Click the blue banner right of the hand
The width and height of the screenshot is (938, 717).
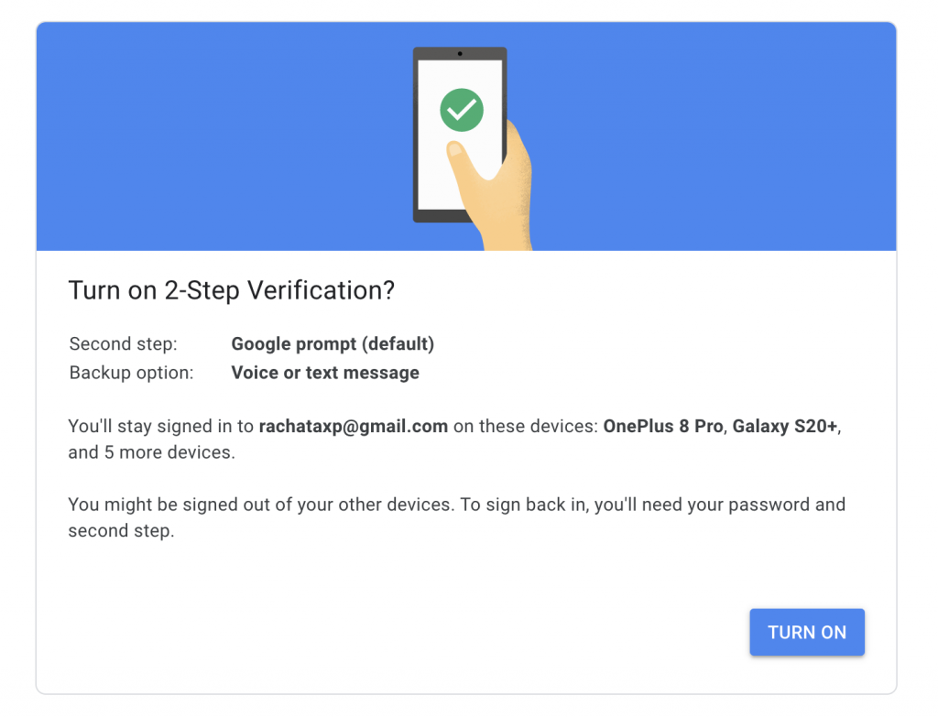[x=714, y=136]
